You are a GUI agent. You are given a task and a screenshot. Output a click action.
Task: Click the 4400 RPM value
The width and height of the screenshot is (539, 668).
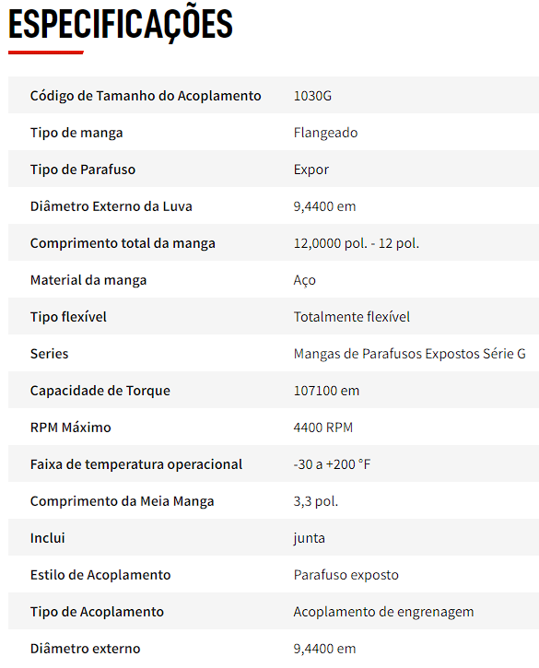point(323,428)
